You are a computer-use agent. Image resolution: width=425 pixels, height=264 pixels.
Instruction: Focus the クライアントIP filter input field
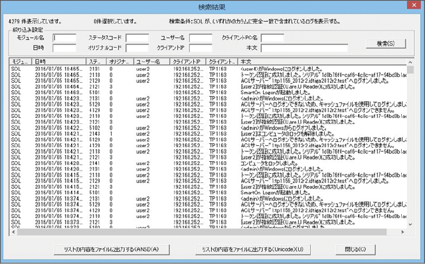click(201, 48)
